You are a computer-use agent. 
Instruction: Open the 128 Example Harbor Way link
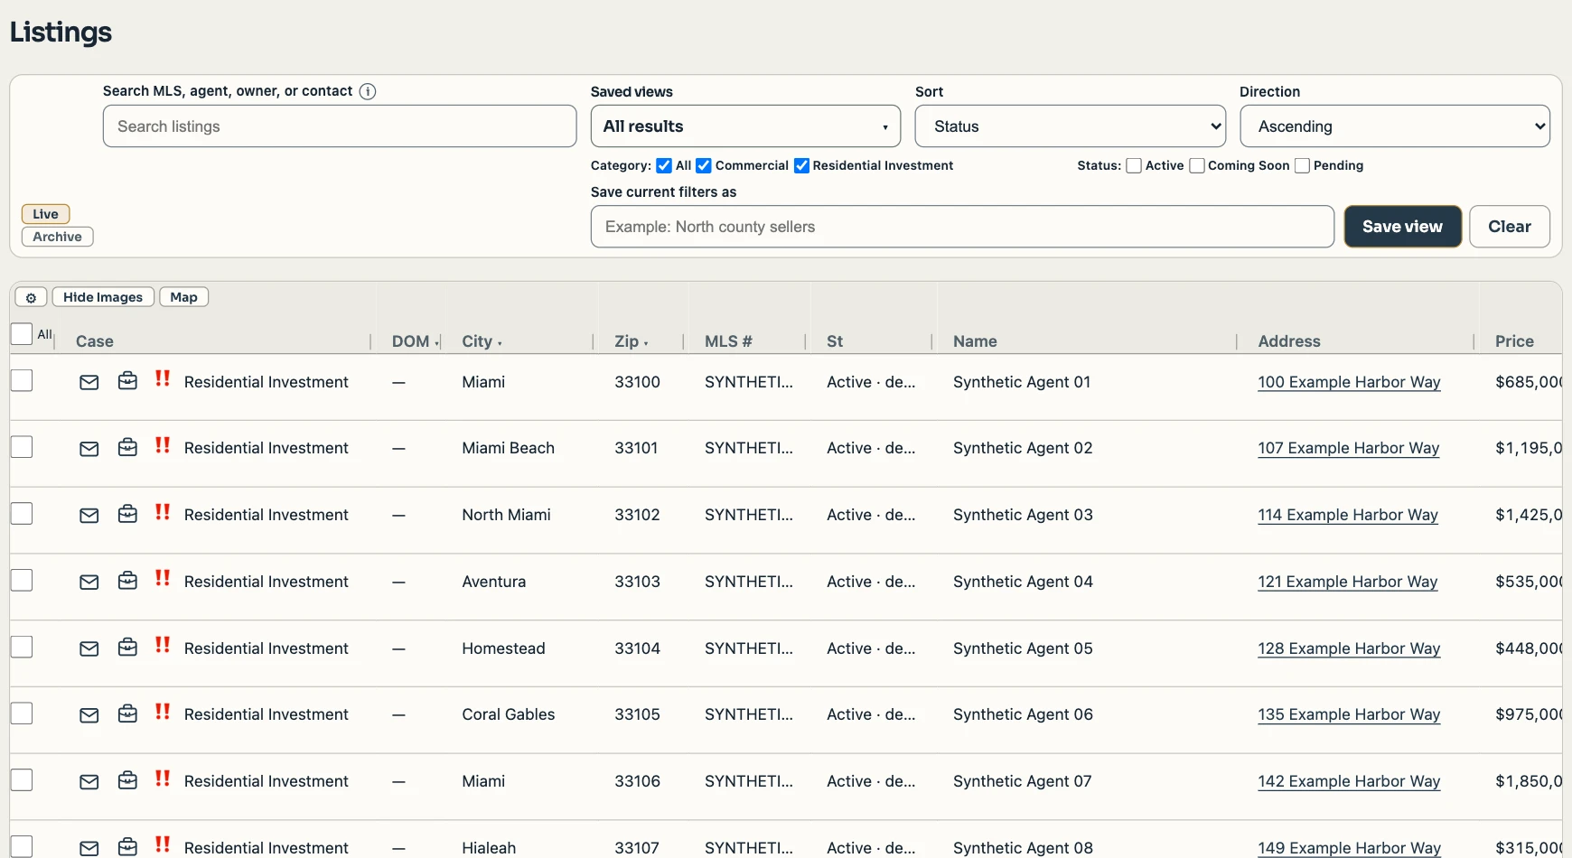tap(1349, 648)
